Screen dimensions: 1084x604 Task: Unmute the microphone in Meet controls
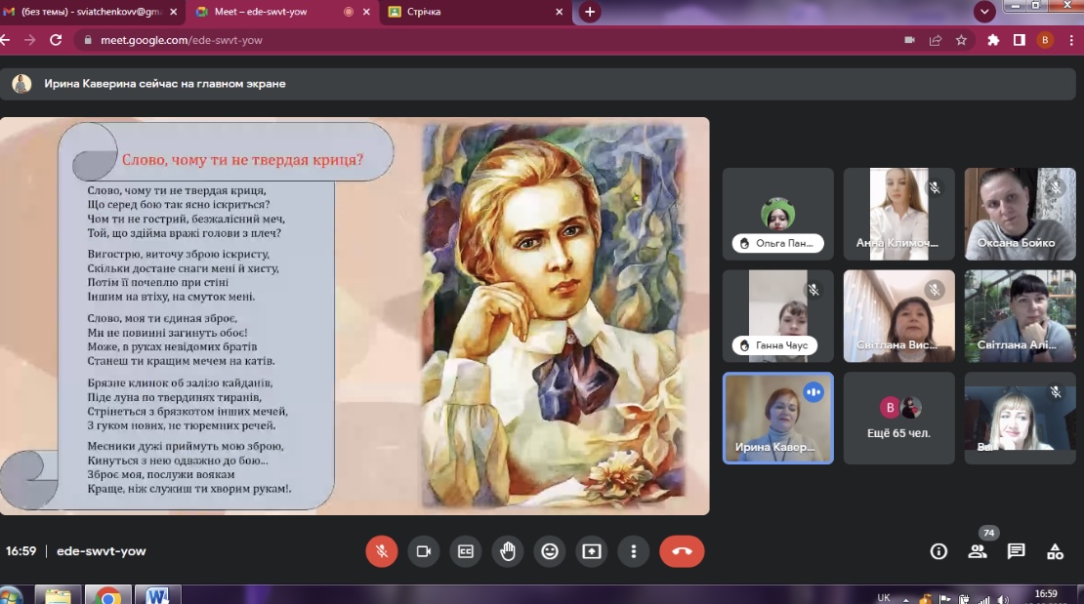tap(382, 550)
